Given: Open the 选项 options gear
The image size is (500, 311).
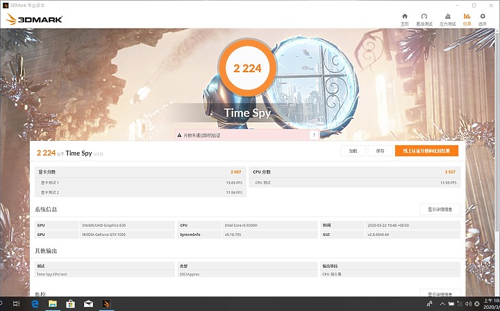Looking at the screenshot, I should coord(483,19).
